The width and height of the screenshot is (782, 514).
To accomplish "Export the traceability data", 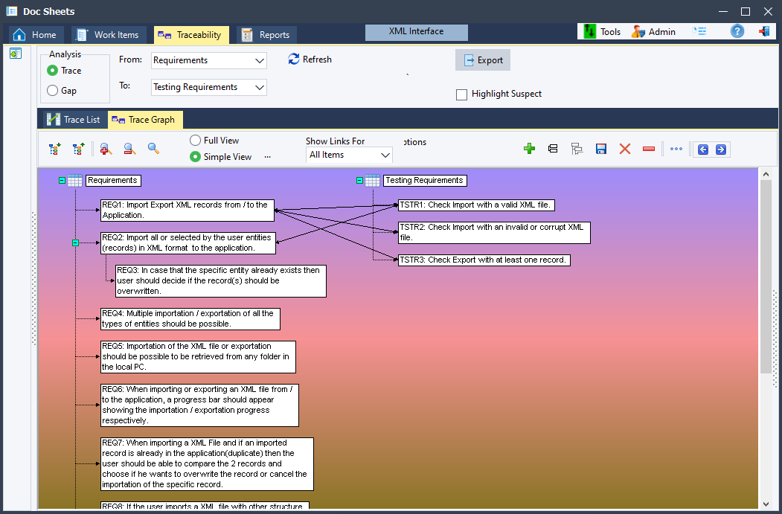I will (x=482, y=60).
